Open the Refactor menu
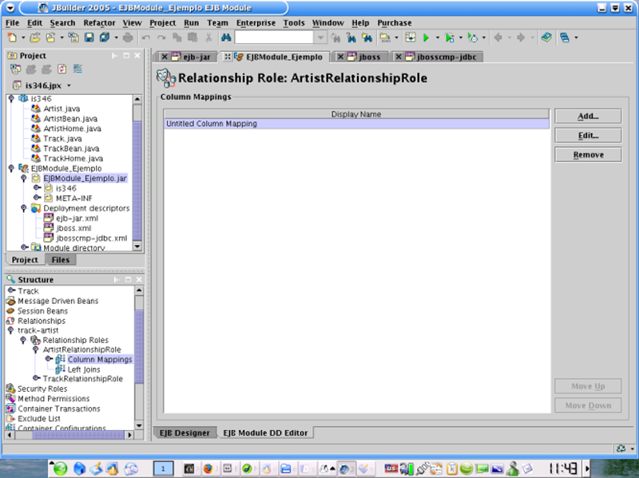 click(x=99, y=23)
